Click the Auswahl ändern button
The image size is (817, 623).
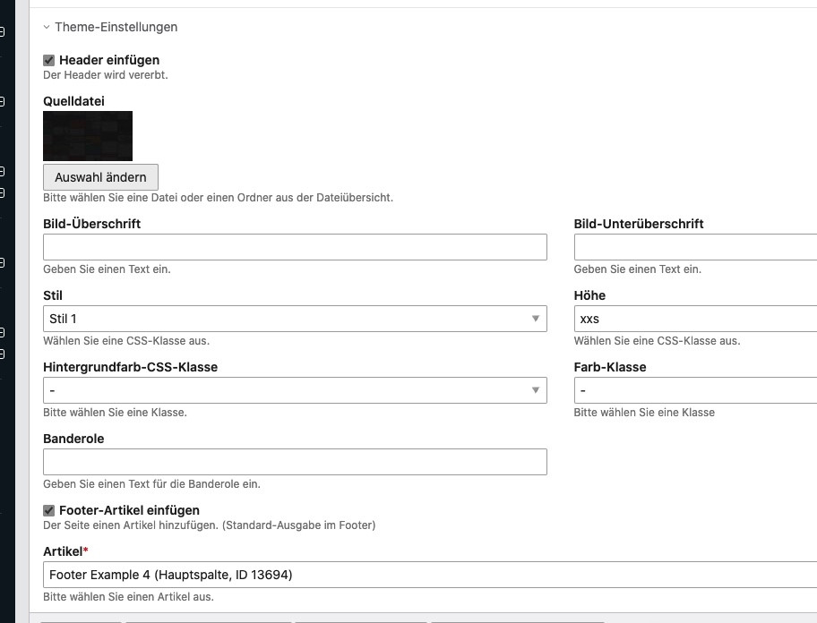point(100,177)
